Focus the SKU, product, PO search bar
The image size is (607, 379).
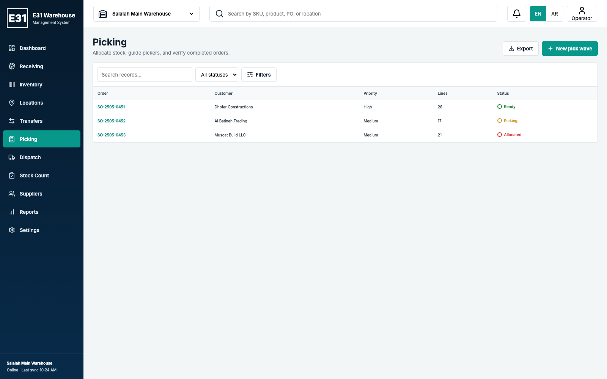click(353, 14)
